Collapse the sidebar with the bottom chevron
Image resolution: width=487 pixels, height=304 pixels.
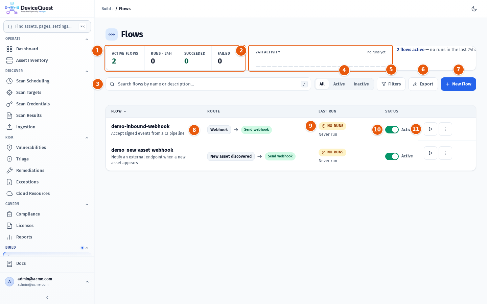[x=47, y=298]
